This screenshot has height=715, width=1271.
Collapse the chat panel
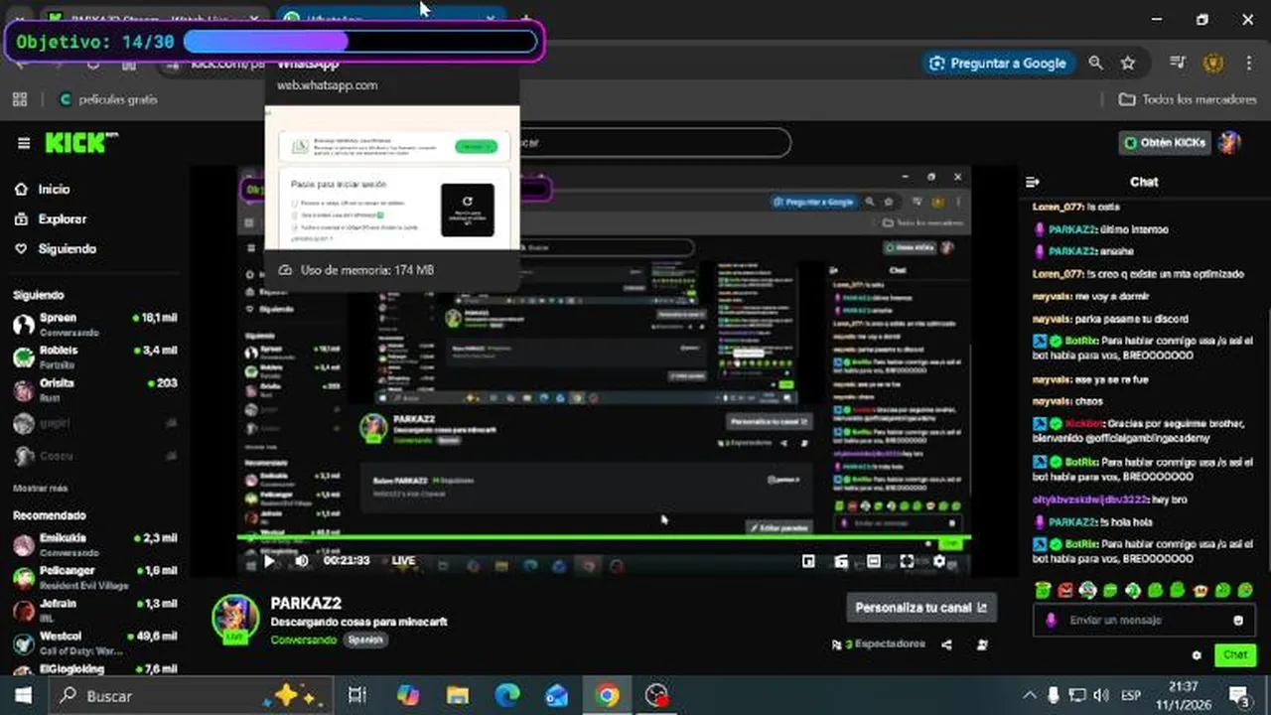click(1033, 182)
